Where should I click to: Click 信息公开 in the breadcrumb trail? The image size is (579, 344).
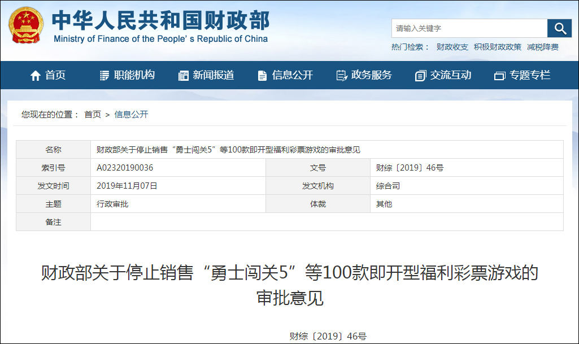coord(131,115)
